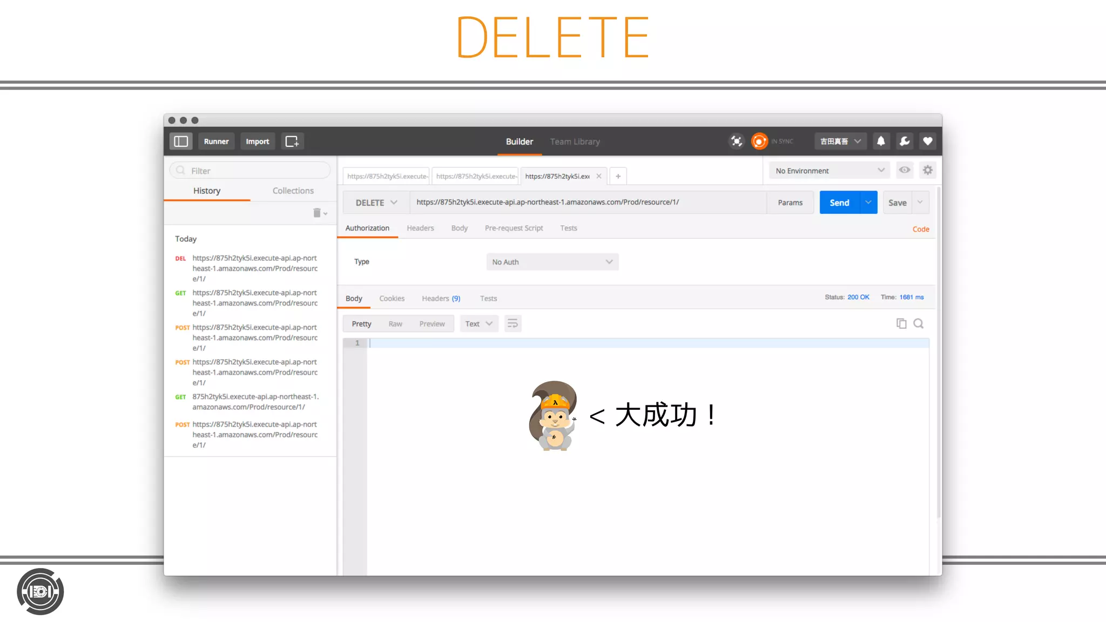The image size is (1106, 622).
Task: Select the Preview response view
Action: (x=432, y=323)
